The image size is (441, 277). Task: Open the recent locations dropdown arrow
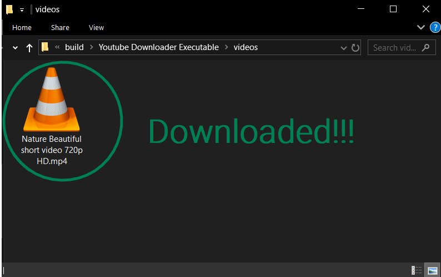[15, 48]
